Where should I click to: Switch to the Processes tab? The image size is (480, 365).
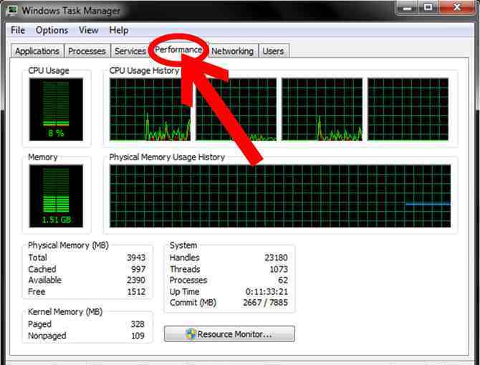(87, 51)
